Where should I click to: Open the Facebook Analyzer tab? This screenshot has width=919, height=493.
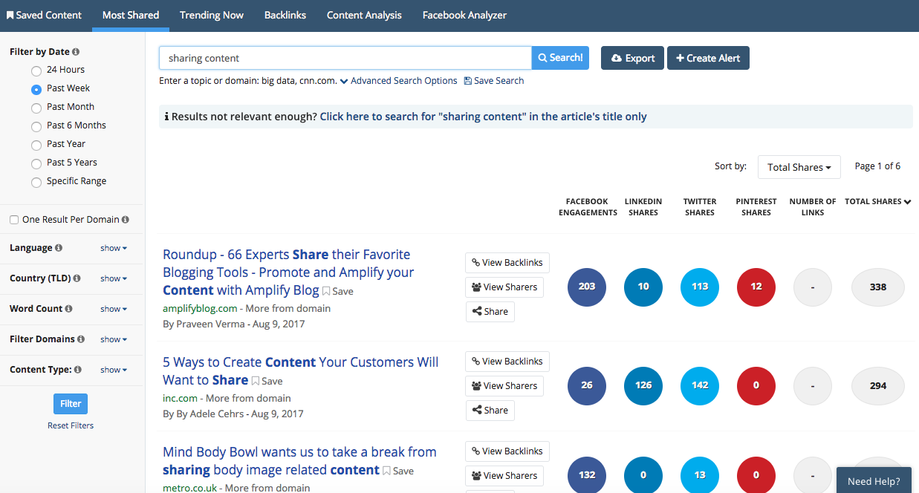(464, 15)
